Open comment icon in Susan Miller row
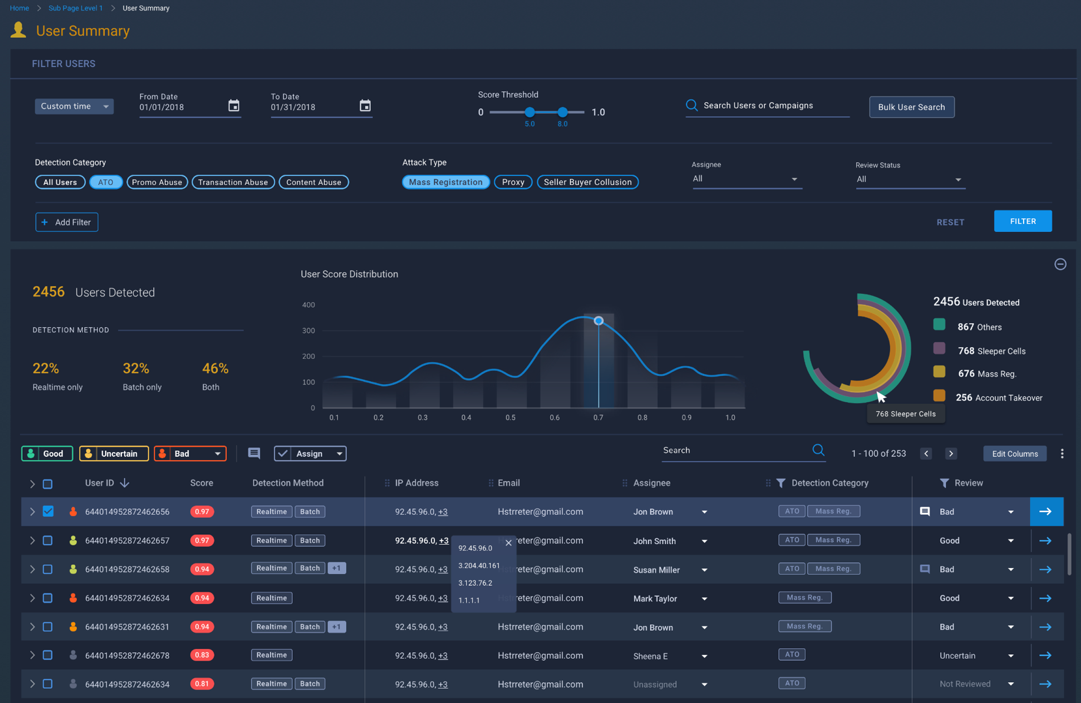The height and width of the screenshot is (703, 1081). click(925, 569)
